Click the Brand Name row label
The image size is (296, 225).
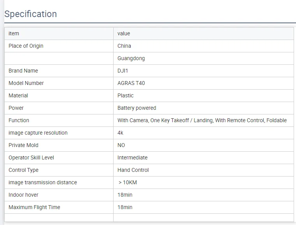pyautogui.click(x=23, y=71)
